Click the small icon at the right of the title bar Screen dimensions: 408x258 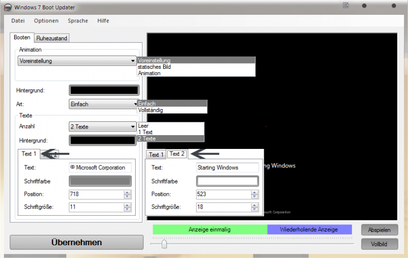pyautogui.click(x=346, y=5)
